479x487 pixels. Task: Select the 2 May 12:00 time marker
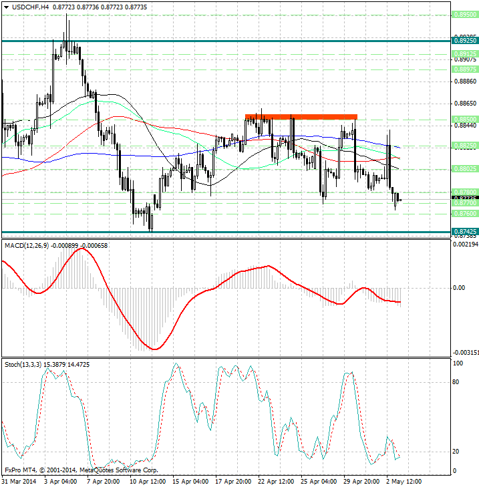coord(403,481)
